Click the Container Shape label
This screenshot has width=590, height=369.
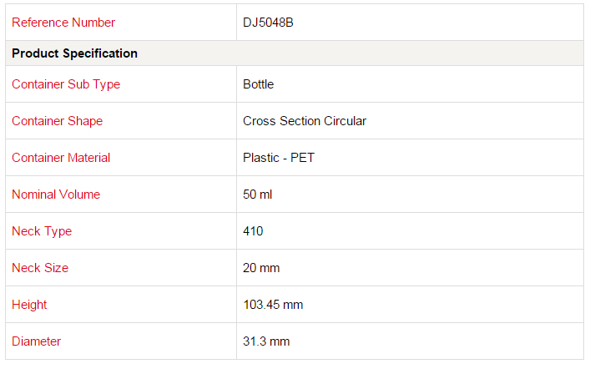tap(58, 121)
